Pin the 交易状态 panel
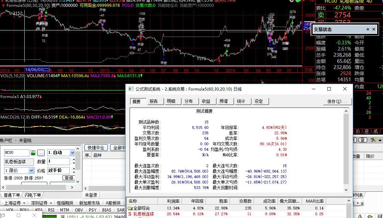383x218 pixels. (368, 29)
